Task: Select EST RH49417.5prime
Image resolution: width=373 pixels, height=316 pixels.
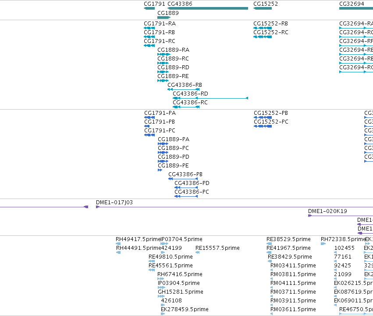Action: tap(138, 239)
